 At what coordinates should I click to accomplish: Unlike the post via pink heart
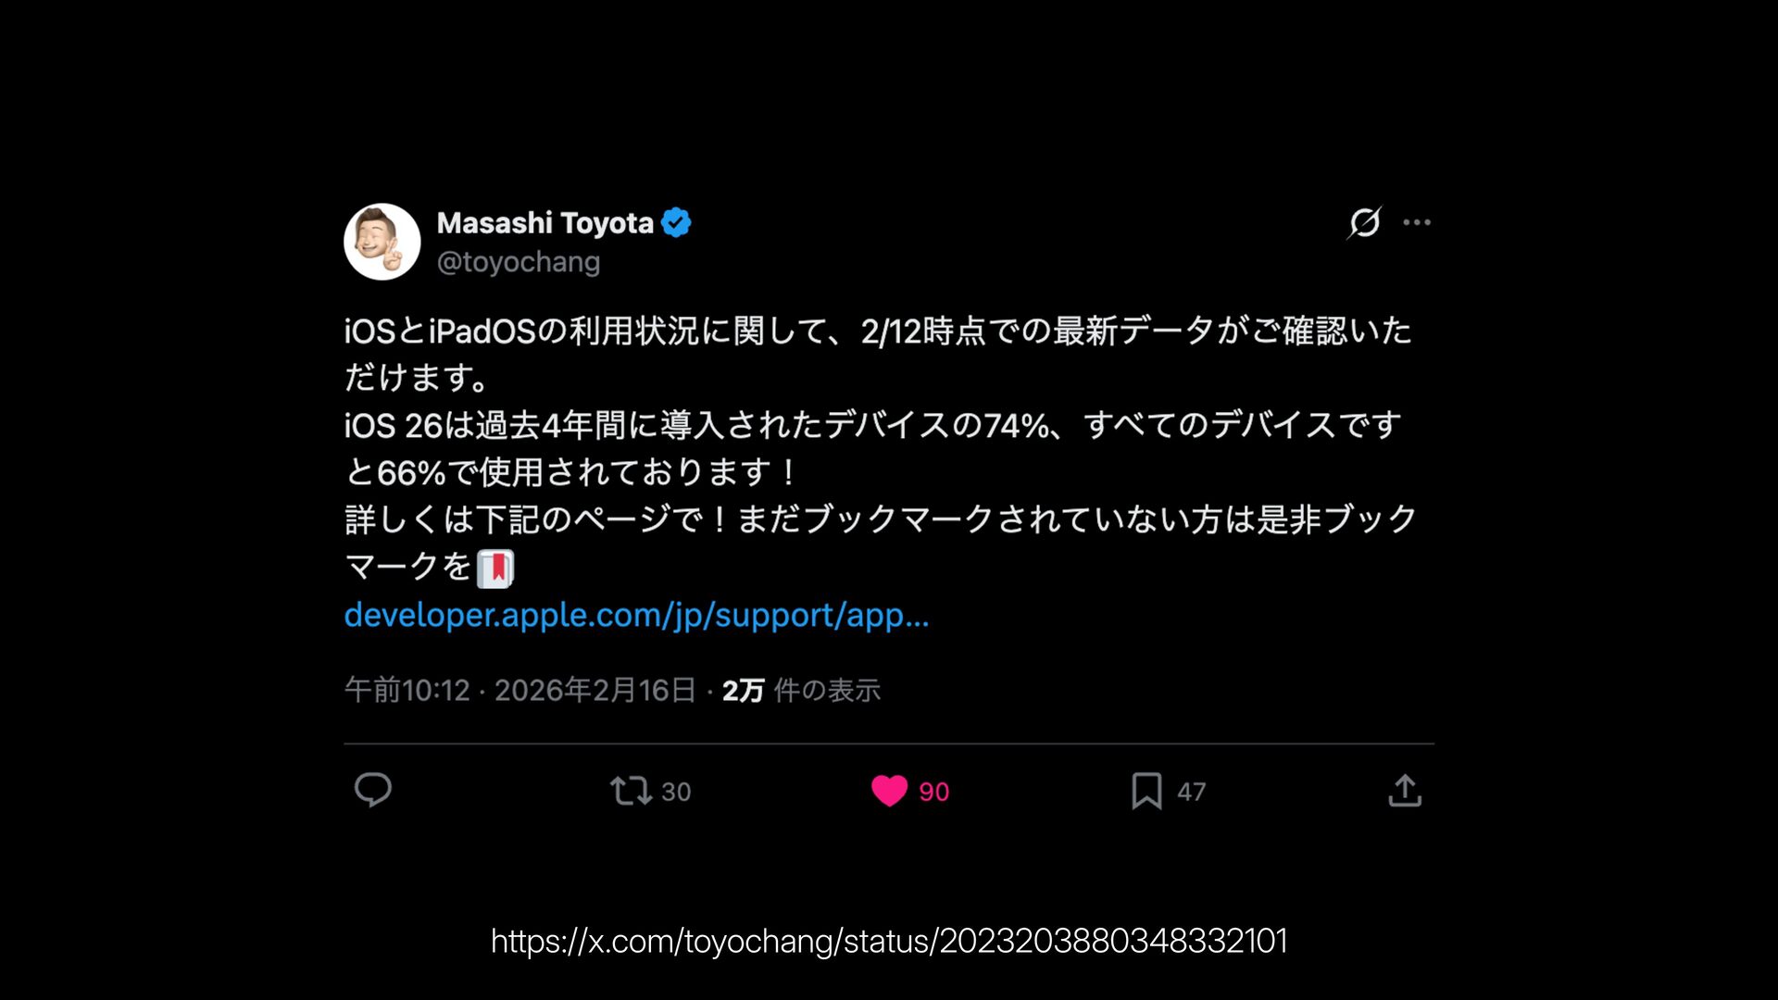(889, 791)
